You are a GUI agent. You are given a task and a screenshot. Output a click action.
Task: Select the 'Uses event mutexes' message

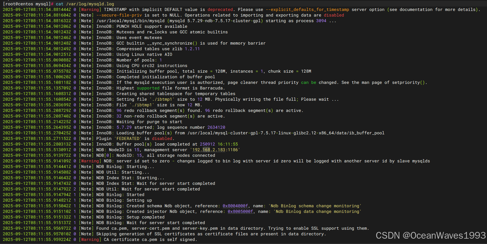(139, 38)
